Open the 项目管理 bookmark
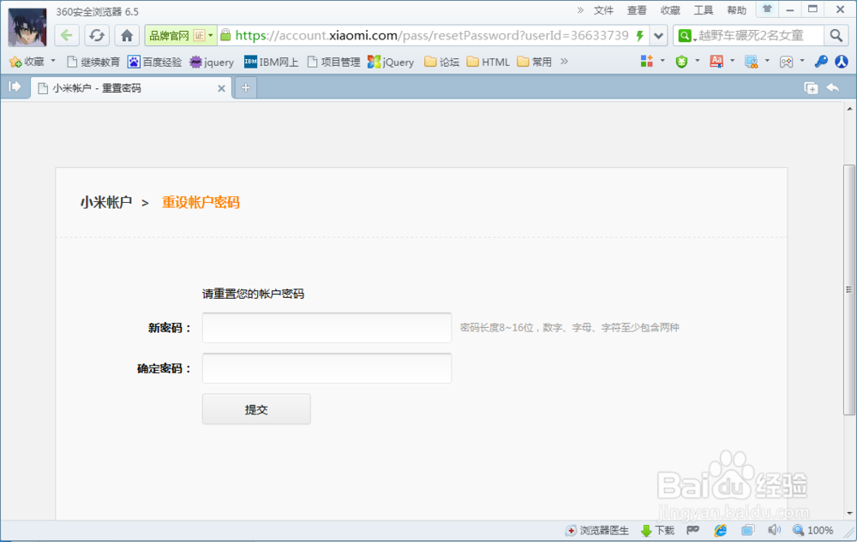857x542 pixels. pyautogui.click(x=333, y=62)
